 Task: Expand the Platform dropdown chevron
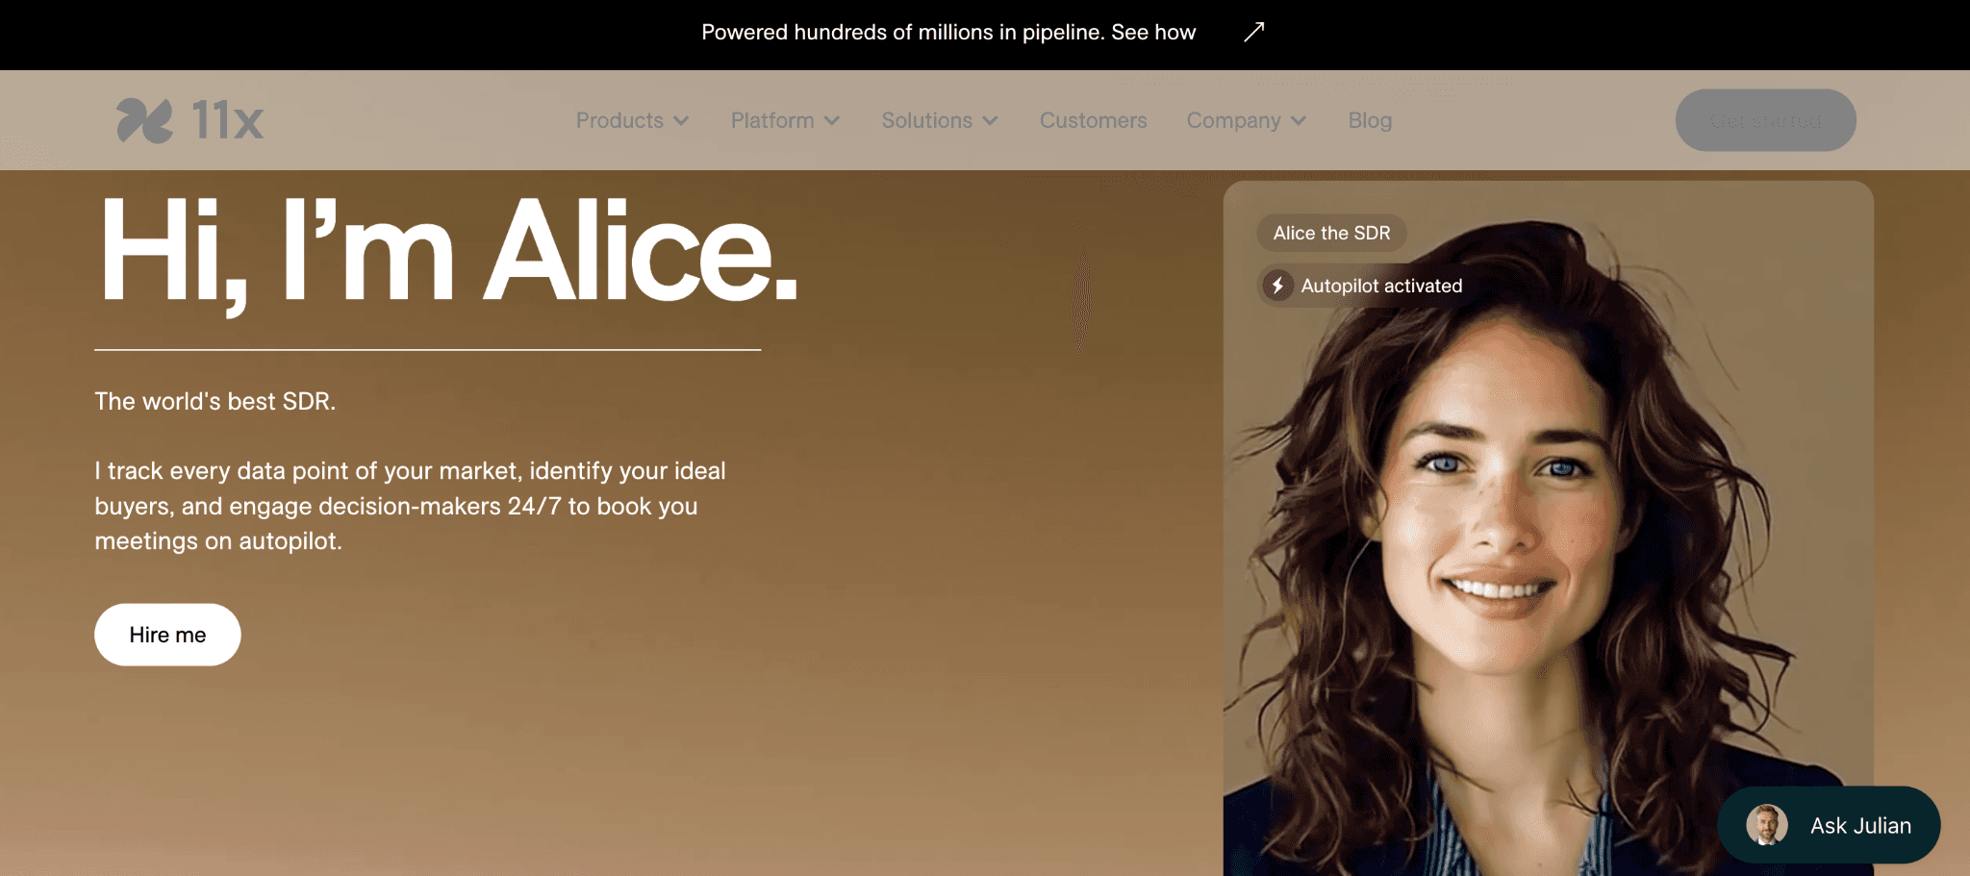click(832, 121)
